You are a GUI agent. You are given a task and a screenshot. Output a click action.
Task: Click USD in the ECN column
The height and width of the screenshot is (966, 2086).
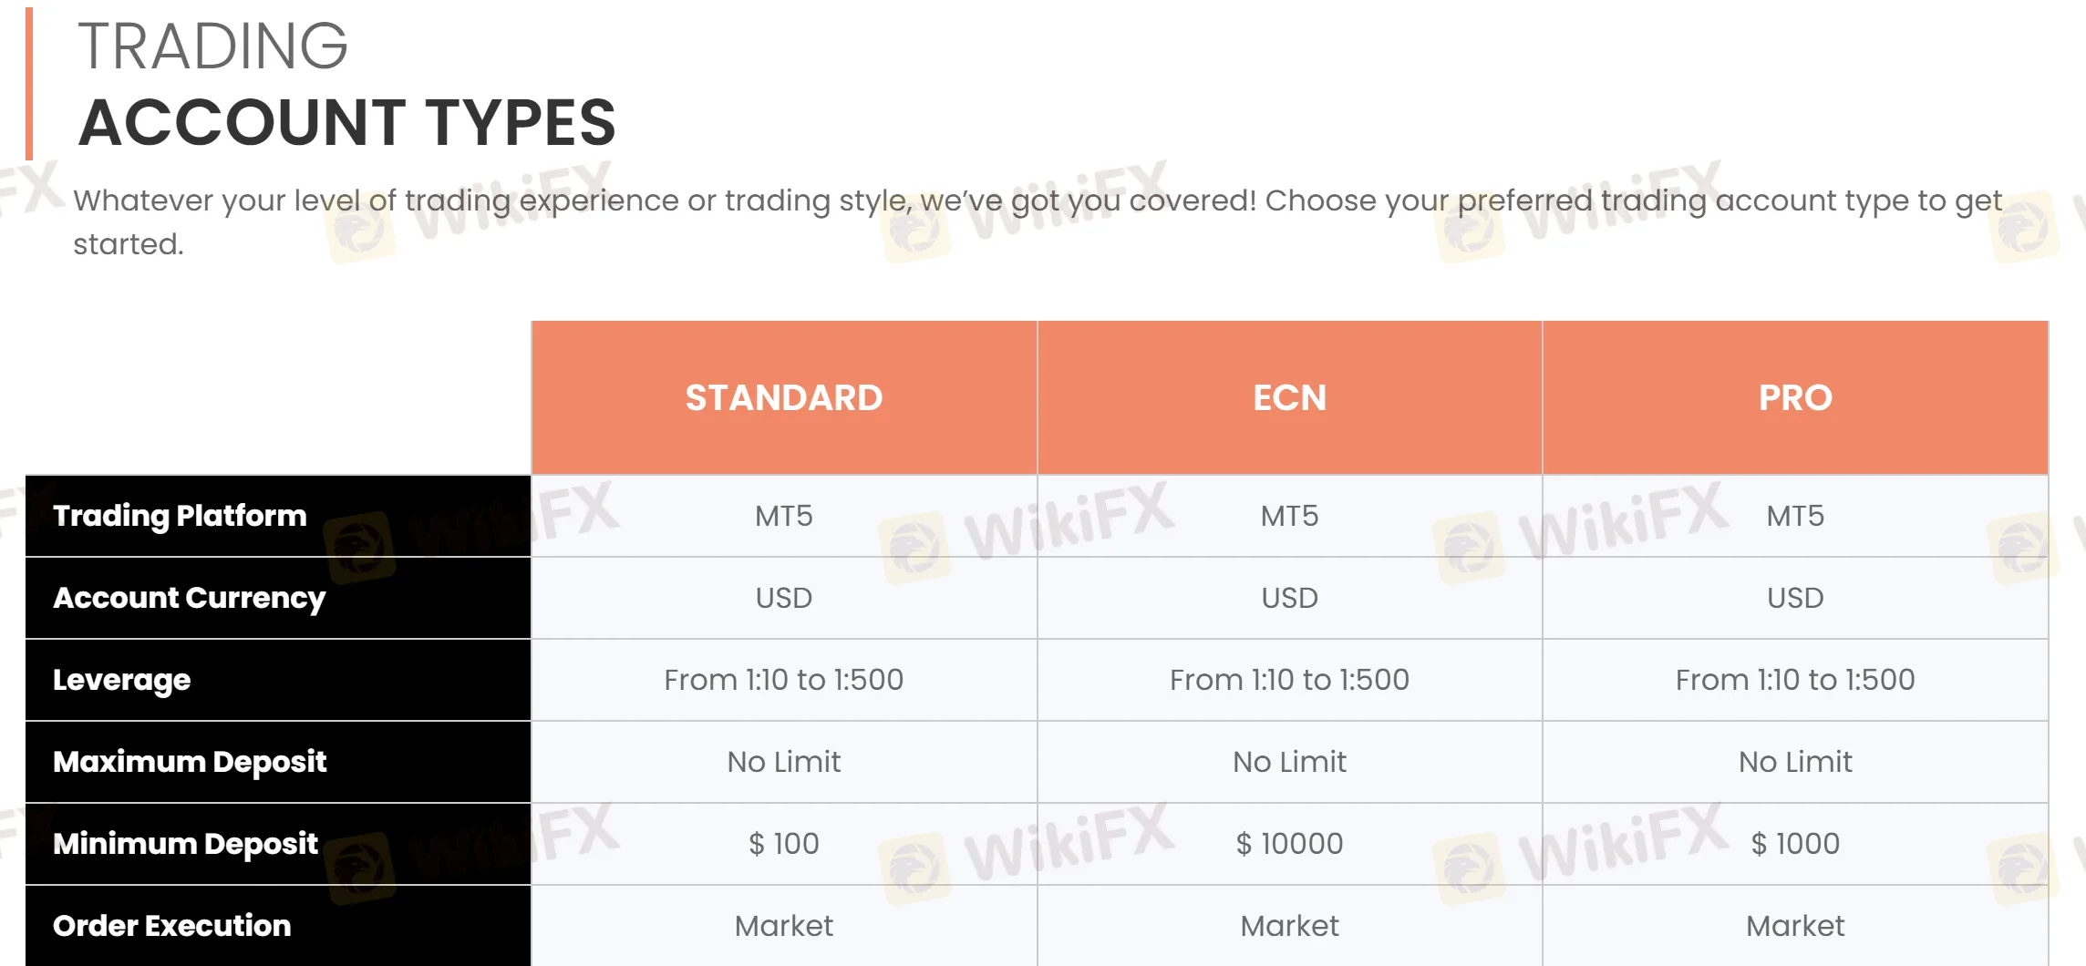click(x=1289, y=598)
